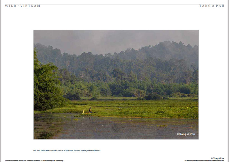Viewport: 229px width, 162px height.
Task: Click the 'WILD - VIETNAM' page header
Action: [x=23, y=6]
